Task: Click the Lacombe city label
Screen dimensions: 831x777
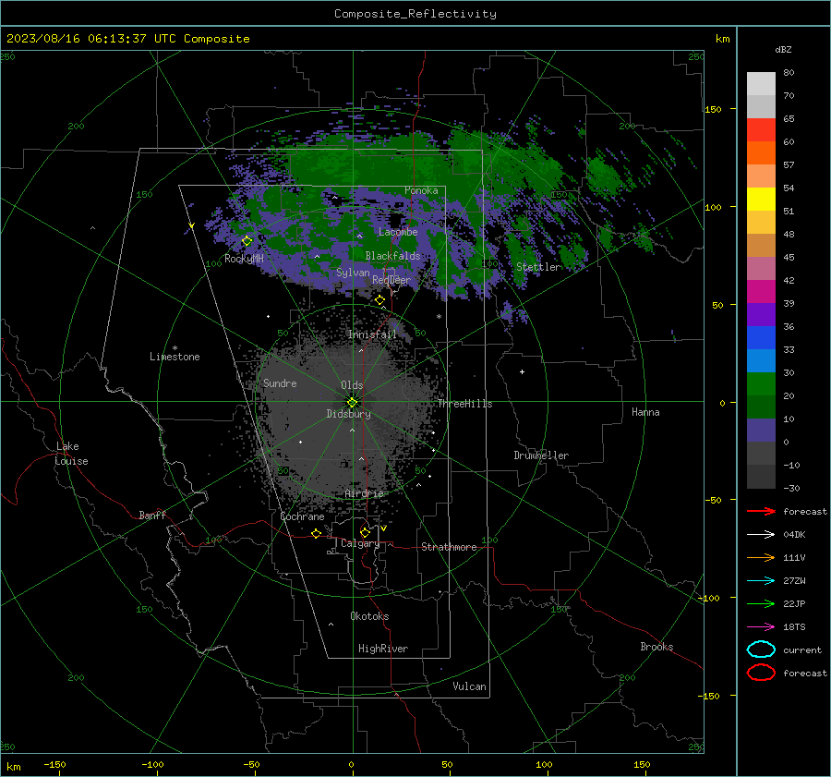Action: pos(398,232)
